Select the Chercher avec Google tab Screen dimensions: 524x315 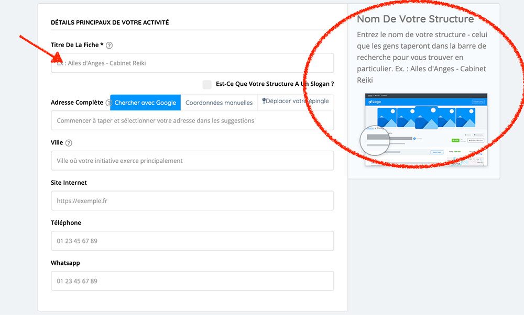click(x=145, y=103)
